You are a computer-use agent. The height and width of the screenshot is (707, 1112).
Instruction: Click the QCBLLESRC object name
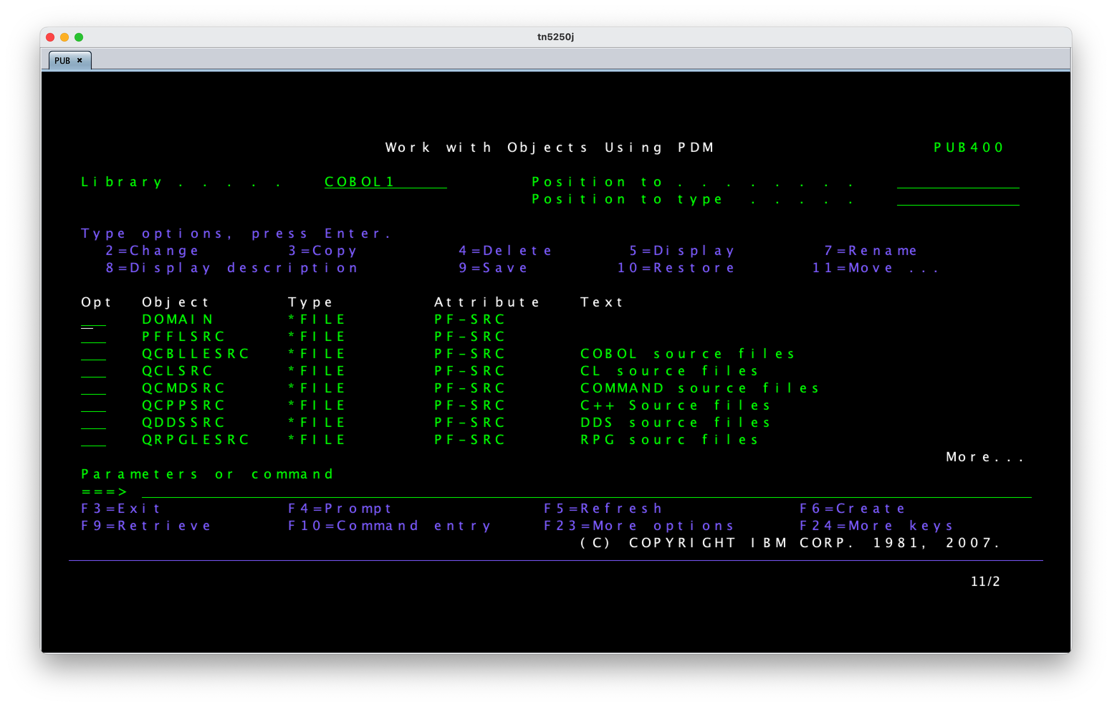(x=195, y=354)
